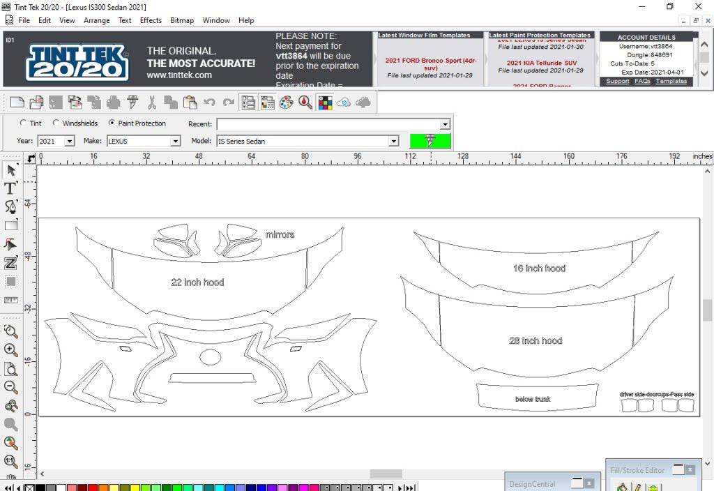Pick the black color swatch

(x=40, y=488)
